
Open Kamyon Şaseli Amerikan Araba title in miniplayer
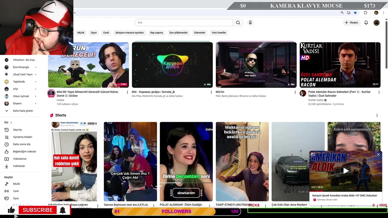pyautogui.click(x=345, y=196)
